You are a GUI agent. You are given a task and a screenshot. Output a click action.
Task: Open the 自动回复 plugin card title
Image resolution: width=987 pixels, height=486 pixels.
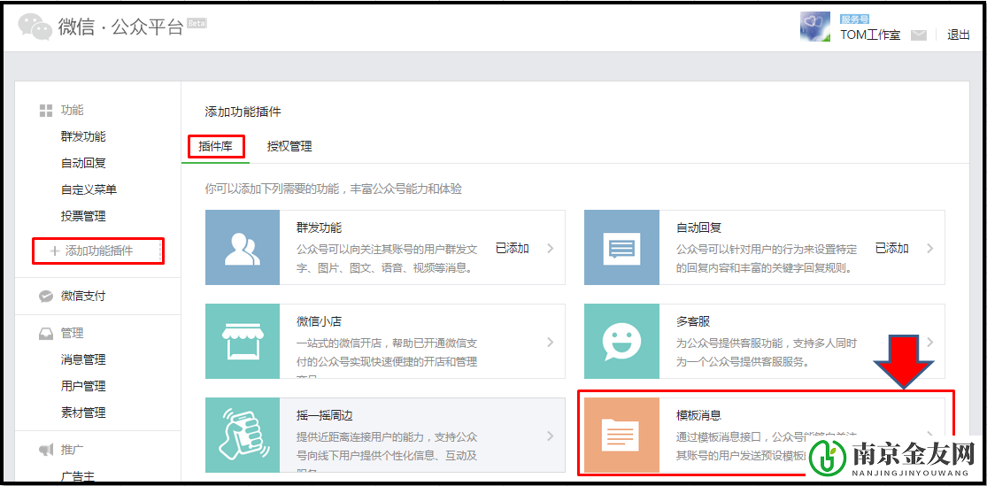pyautogui.click(x=698, y=228)
